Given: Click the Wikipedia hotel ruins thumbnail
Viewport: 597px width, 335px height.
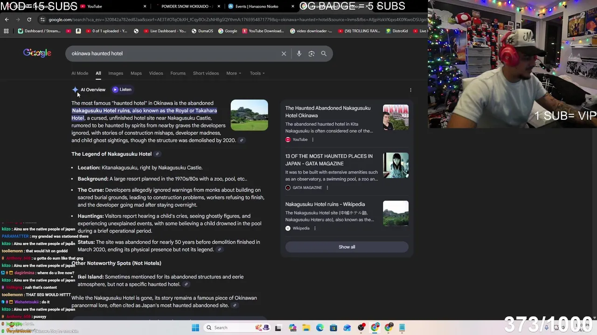Looking at the screenshot, I should pos(396,213).
